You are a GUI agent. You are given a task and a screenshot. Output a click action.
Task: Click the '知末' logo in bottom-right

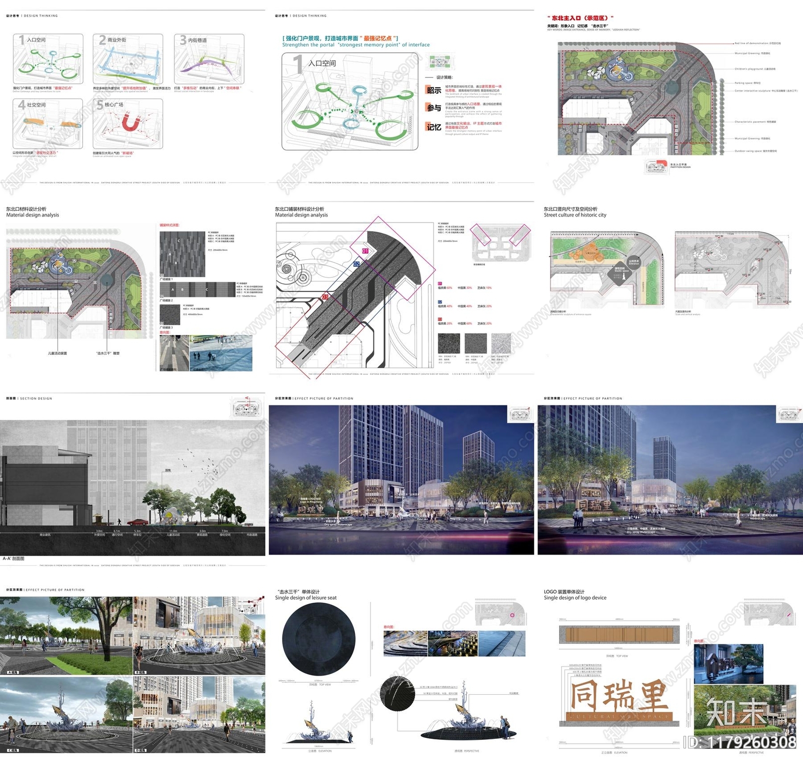click(737, 712)
